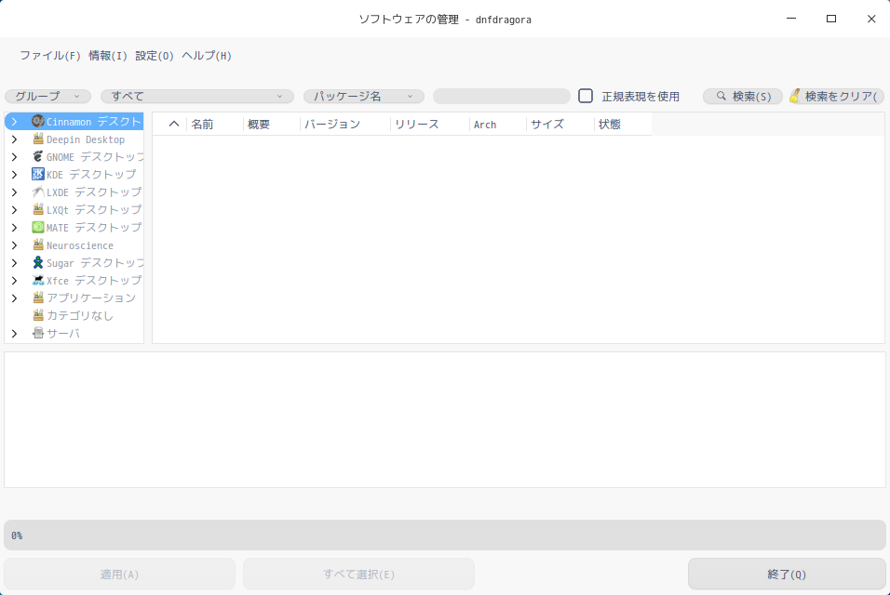Click the GNOME footprint icon
The height and width of the screenshot is (595, 890).
[38, 156]
